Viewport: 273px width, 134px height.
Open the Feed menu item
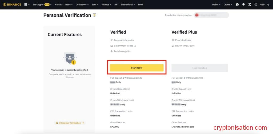[x=140, y=5]
